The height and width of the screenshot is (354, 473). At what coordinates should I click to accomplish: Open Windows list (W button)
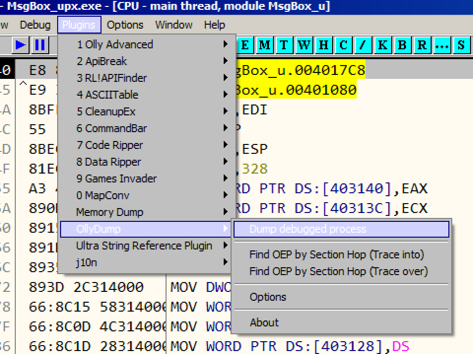304,45
